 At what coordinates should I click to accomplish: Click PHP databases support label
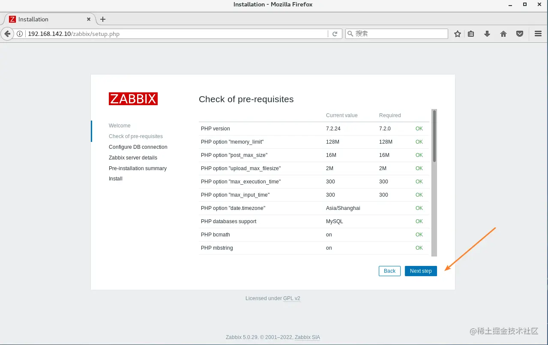[229, 221]
